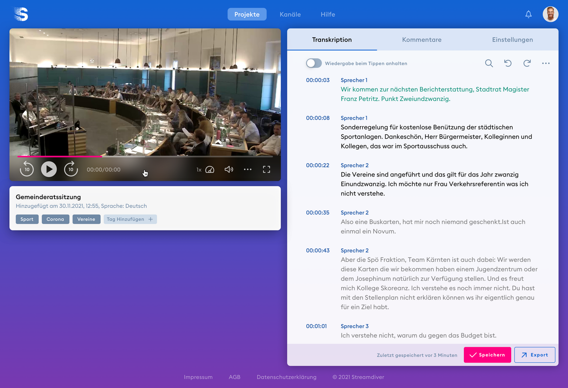The image size is (568, 388).
Task: Open the Impressum link
Action: point(198,377)
